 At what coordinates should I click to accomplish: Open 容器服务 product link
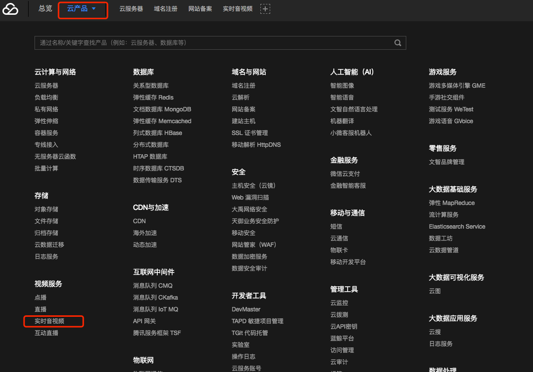pyautogui.click(x=46, y=133)
